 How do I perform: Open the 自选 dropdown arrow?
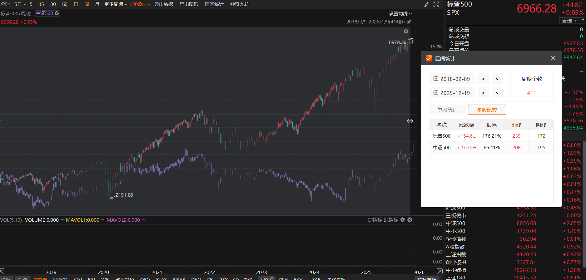coord(583,20)
